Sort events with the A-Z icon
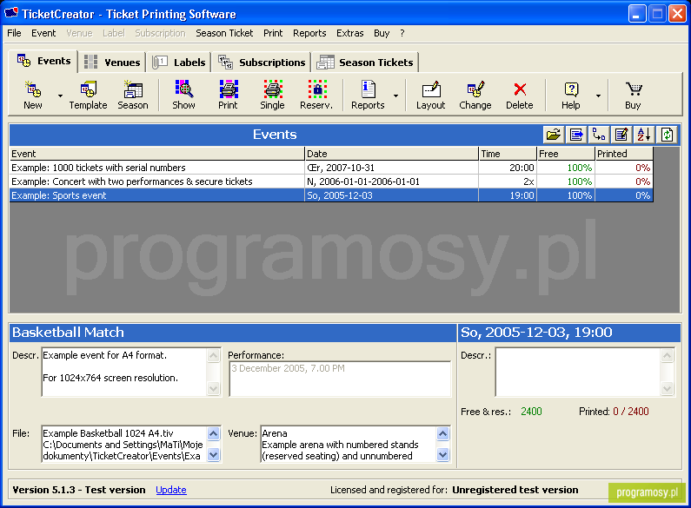 click(x=644, y=135)
